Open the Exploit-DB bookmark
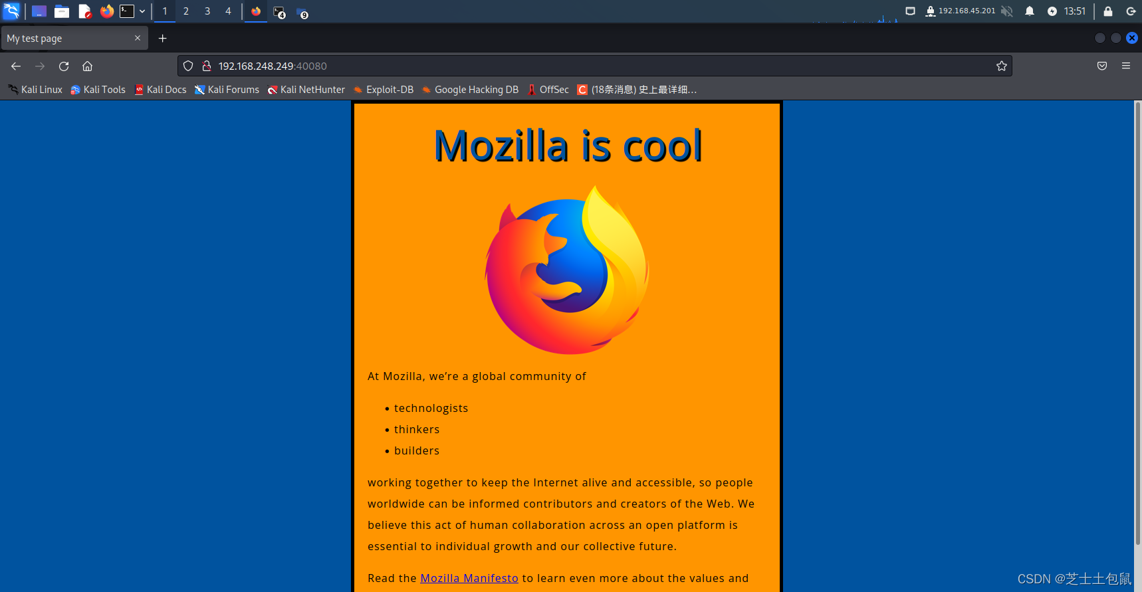The image size is (1142, 592). click(x=384, y=90)
